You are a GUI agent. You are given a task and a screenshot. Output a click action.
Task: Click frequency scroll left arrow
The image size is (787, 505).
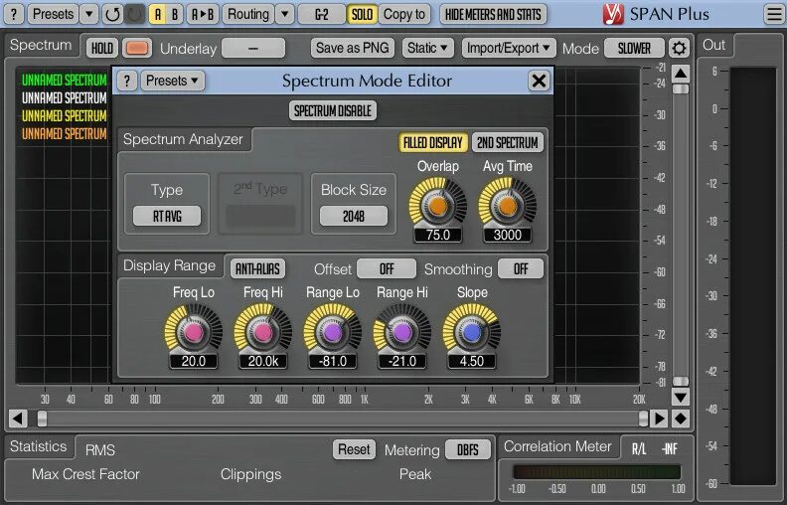[18, 419]
